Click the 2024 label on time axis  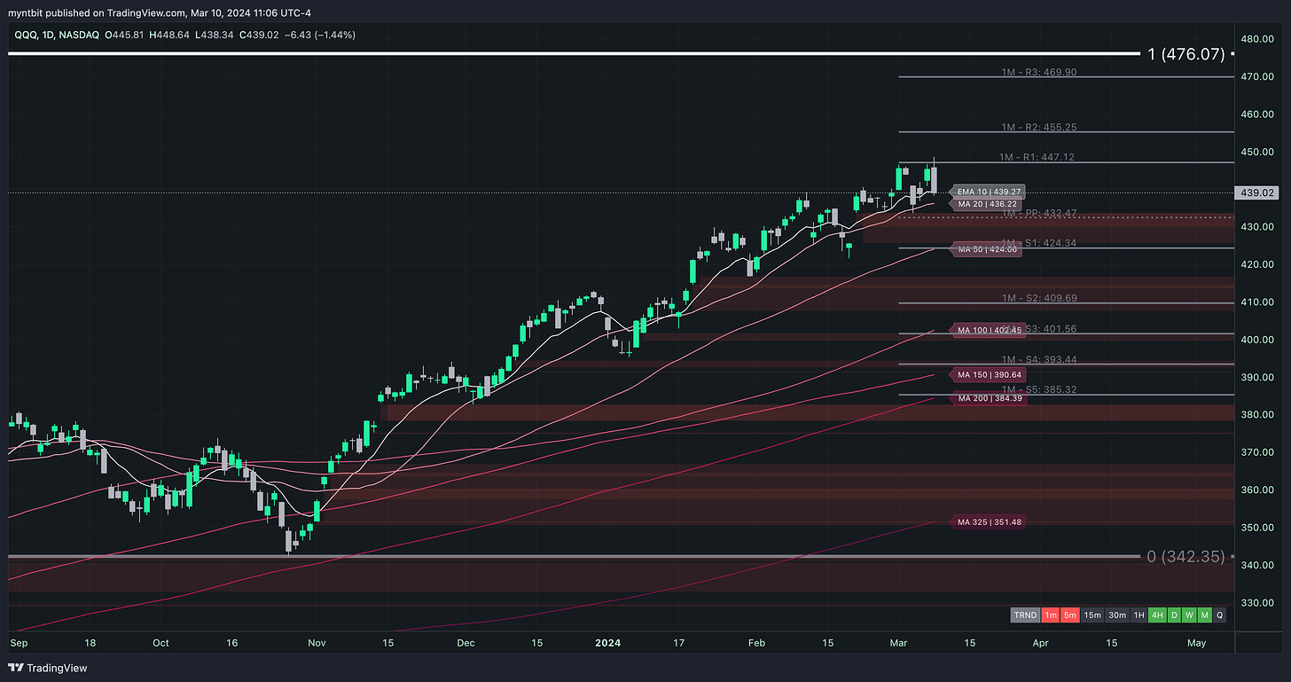tap(607, 641)
